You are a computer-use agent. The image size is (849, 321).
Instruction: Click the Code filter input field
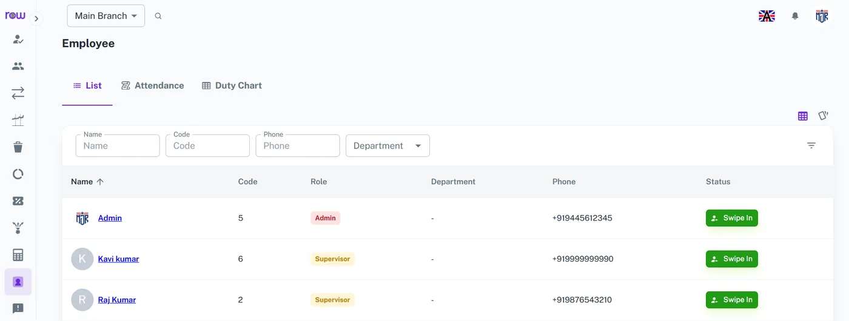pos(207,145)
